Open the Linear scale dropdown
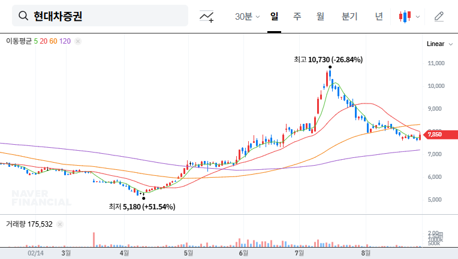The image size is (458, 259). (x=439, y=44)
